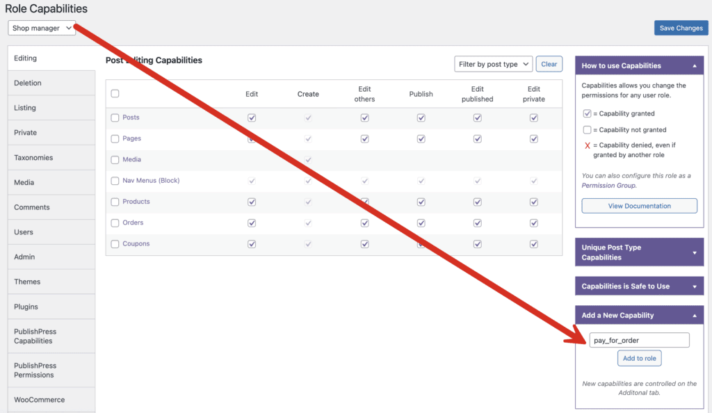Image resolution: width=712 pixels, height=413 pixels.
Task: Open the Filter by post type dropdown
Action: (493, 63)
